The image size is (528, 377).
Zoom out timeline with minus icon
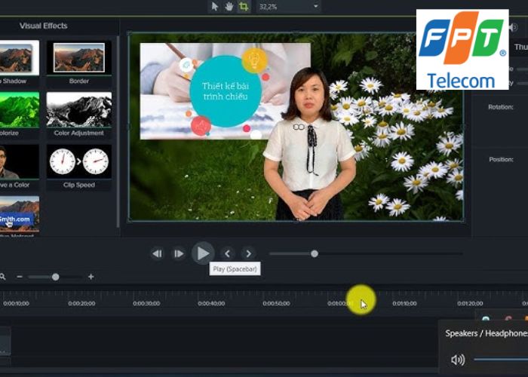coord(20,277)
